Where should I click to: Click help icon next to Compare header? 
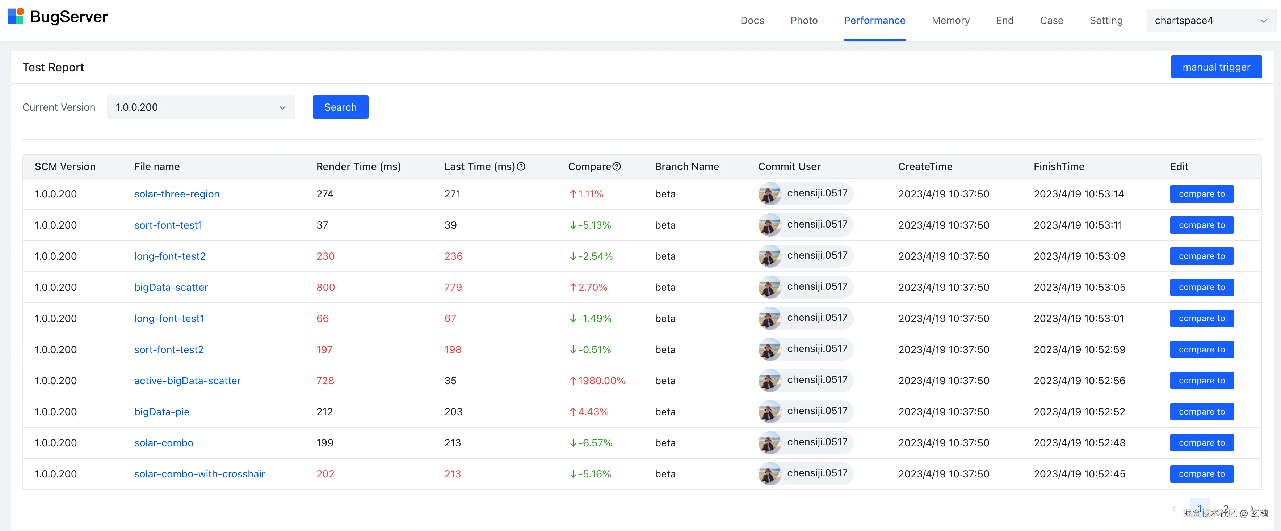[617, 167]
